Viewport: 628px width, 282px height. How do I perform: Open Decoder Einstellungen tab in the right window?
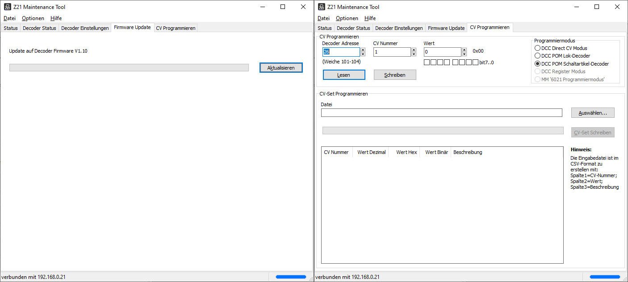coord(399,28)
